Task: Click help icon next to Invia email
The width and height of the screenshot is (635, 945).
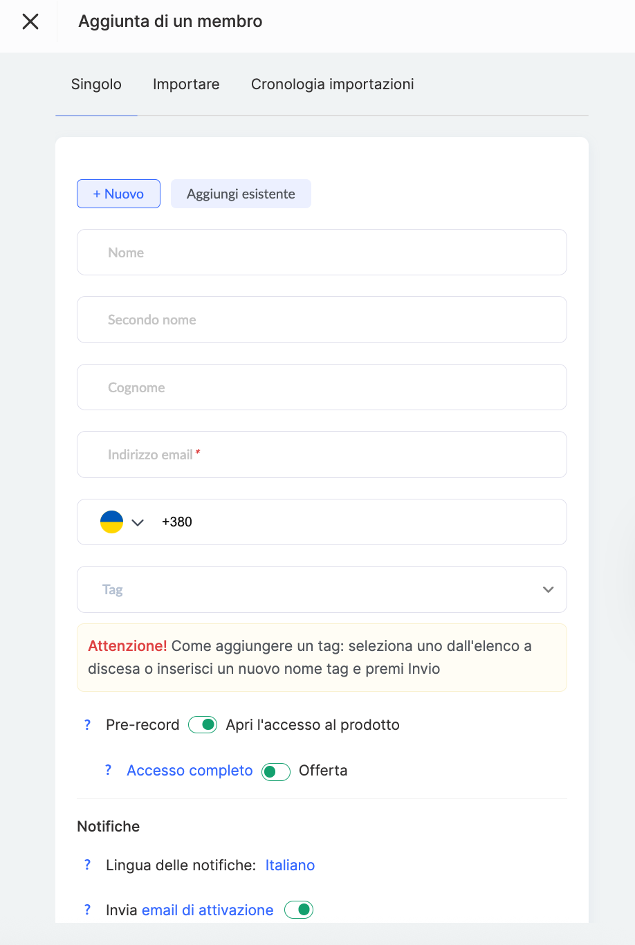Action: tap(87, 910)
